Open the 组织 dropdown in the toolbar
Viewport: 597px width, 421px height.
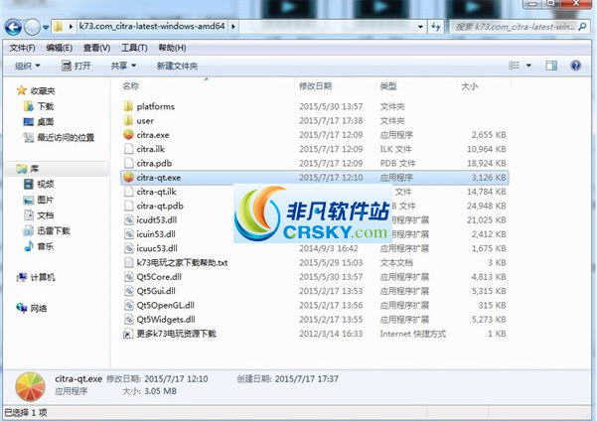click(x=27, y=66)
